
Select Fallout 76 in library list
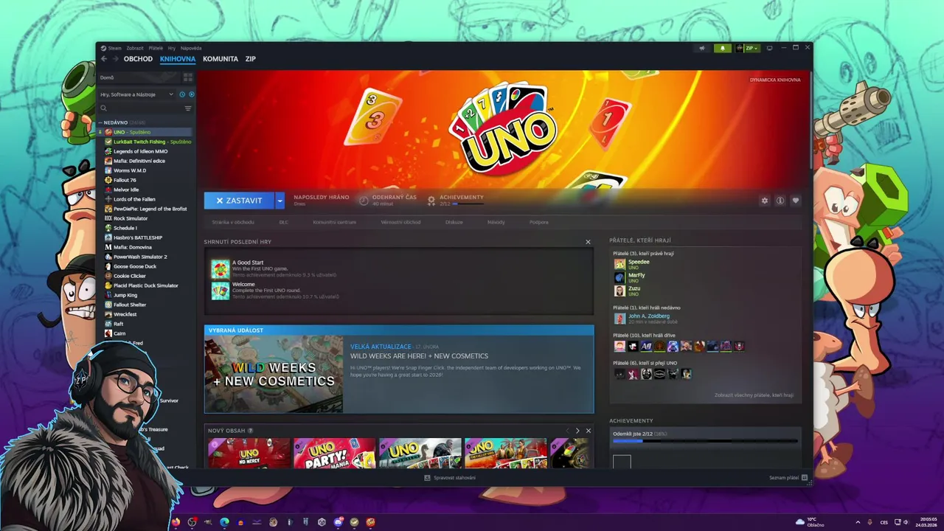pyautogui.click(x=125, y=180)
